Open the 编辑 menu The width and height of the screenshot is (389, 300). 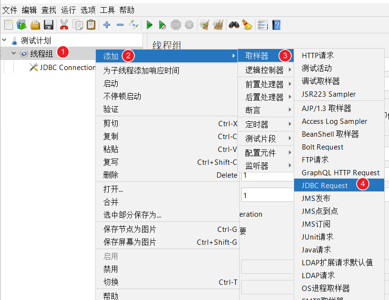(x=29, y=10)
